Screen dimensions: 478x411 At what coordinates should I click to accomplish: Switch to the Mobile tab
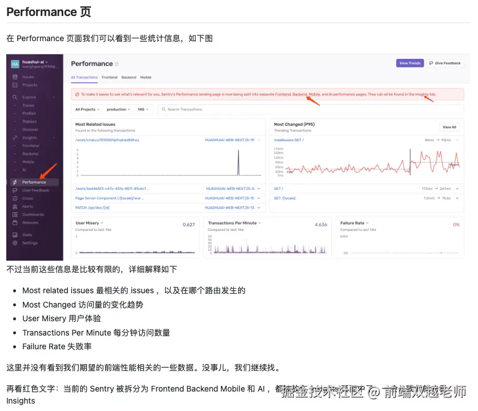coord(146,78)
